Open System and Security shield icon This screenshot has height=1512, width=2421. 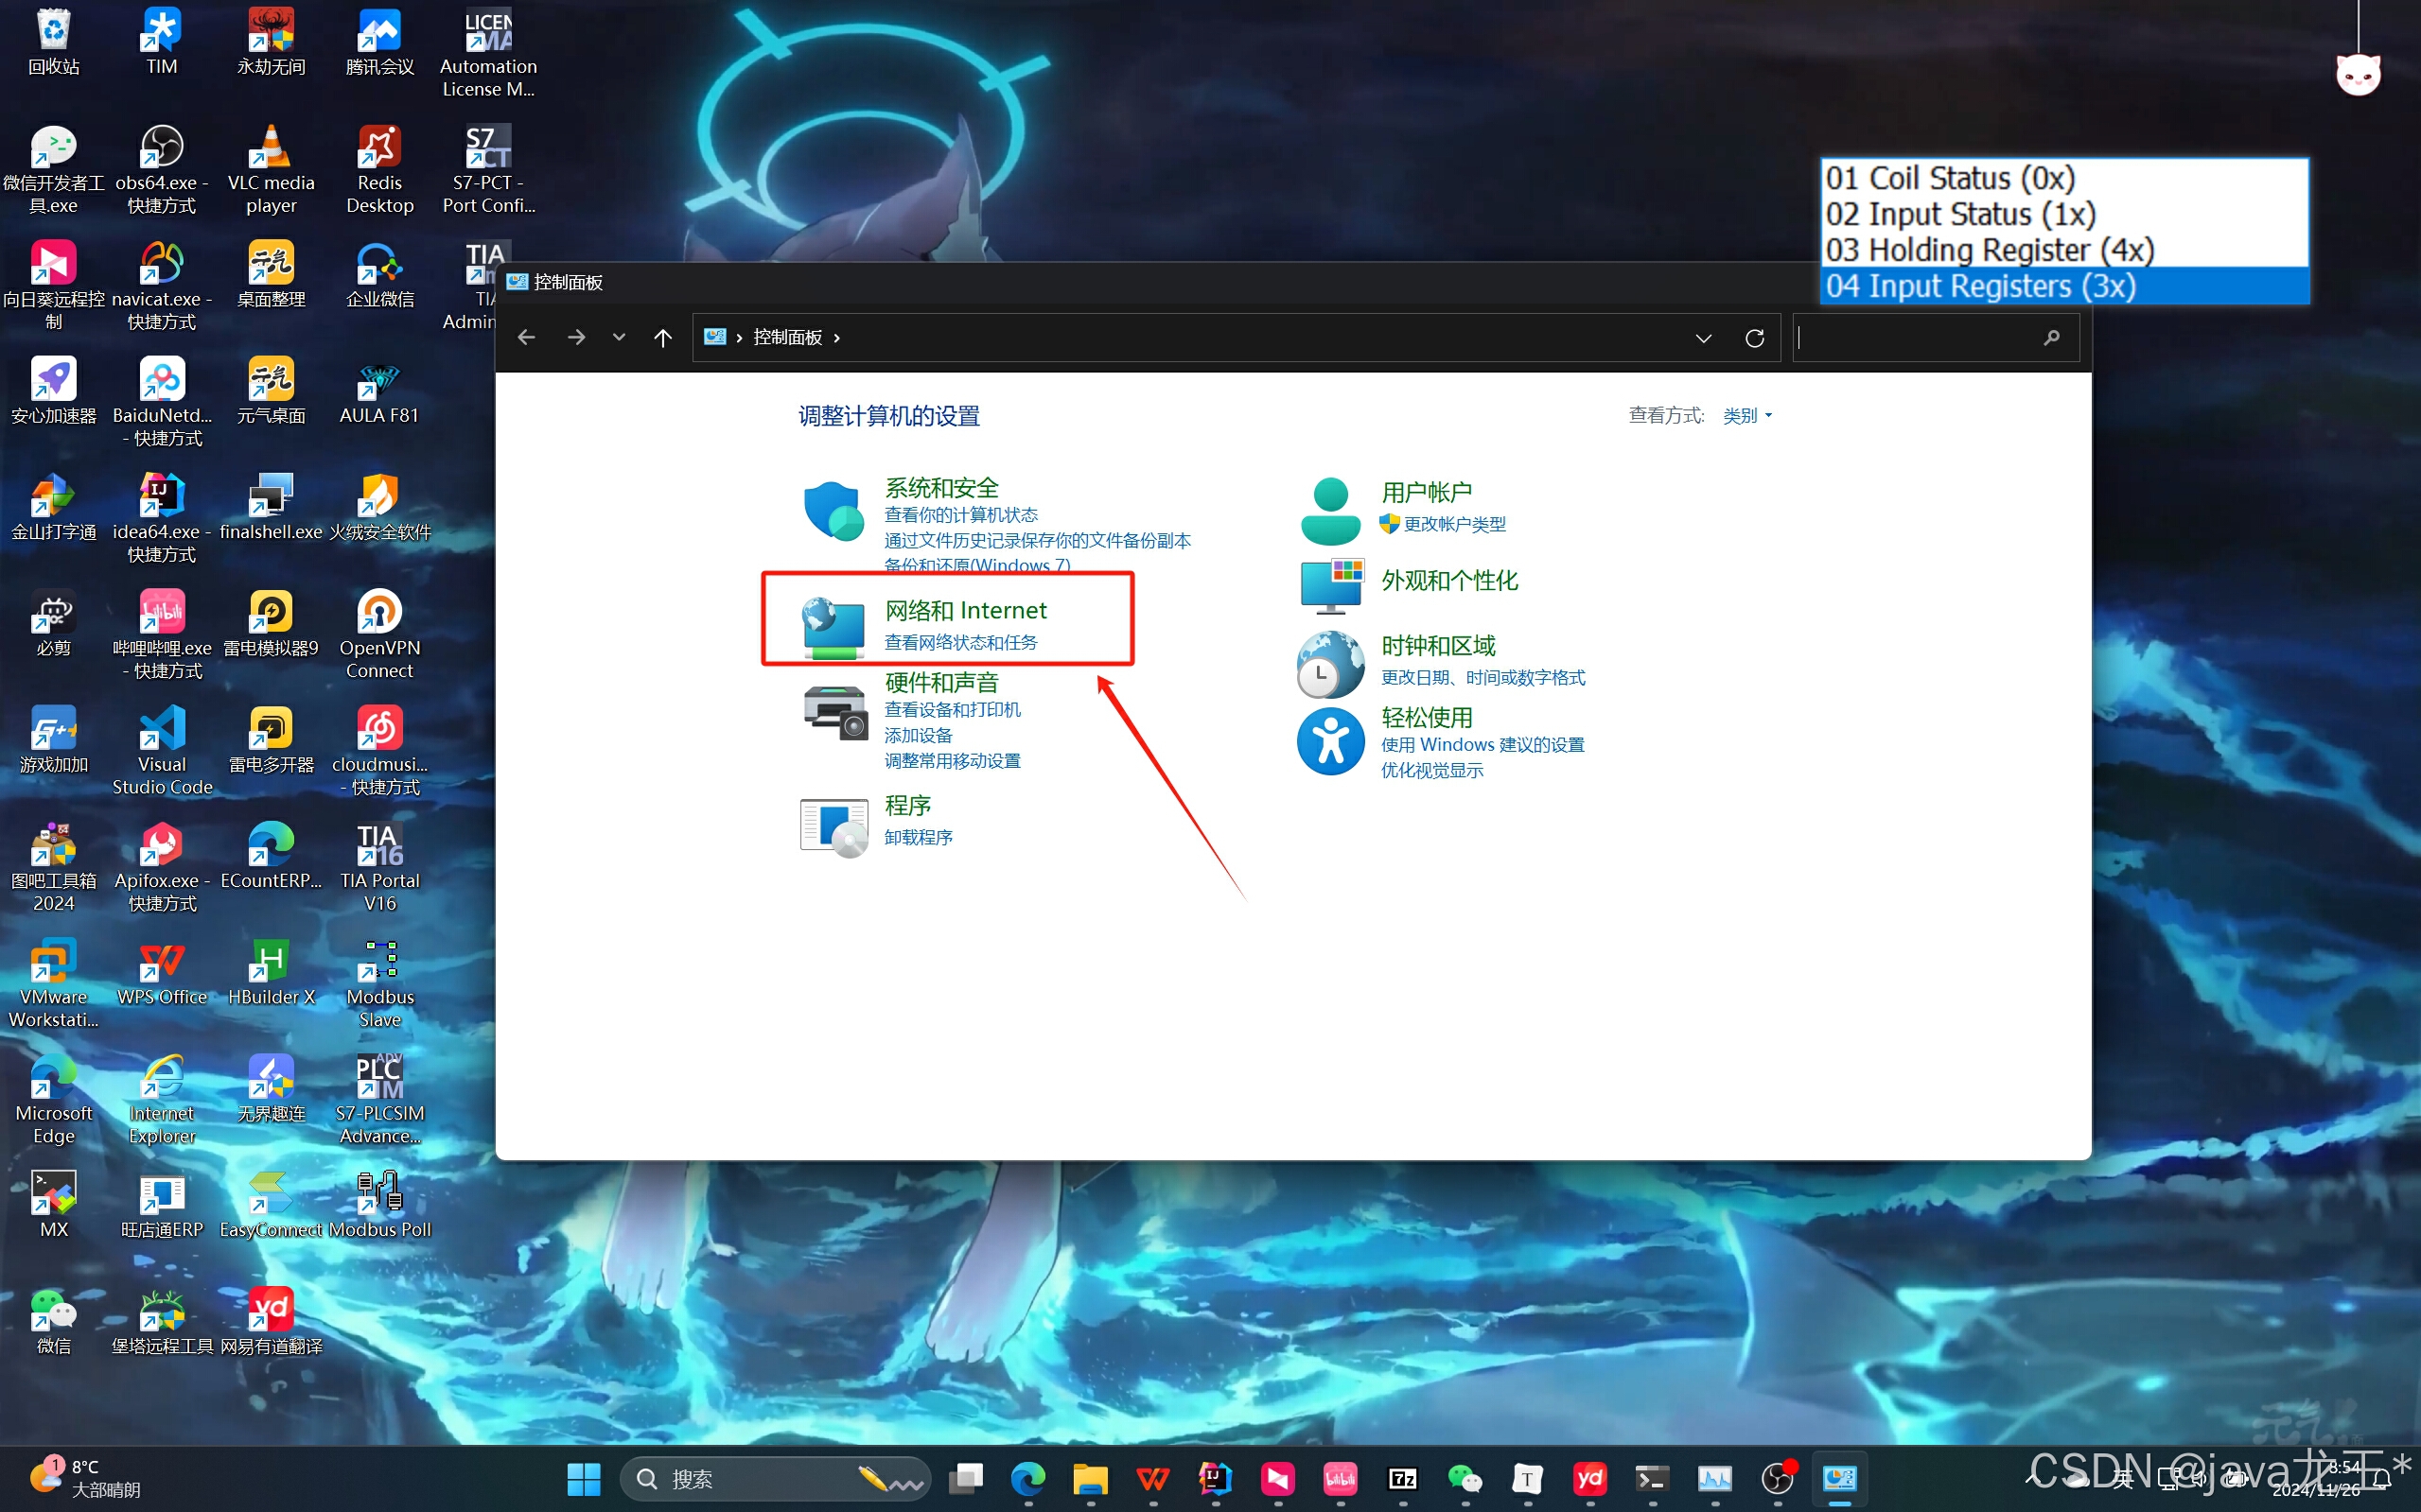coord(833,511)
